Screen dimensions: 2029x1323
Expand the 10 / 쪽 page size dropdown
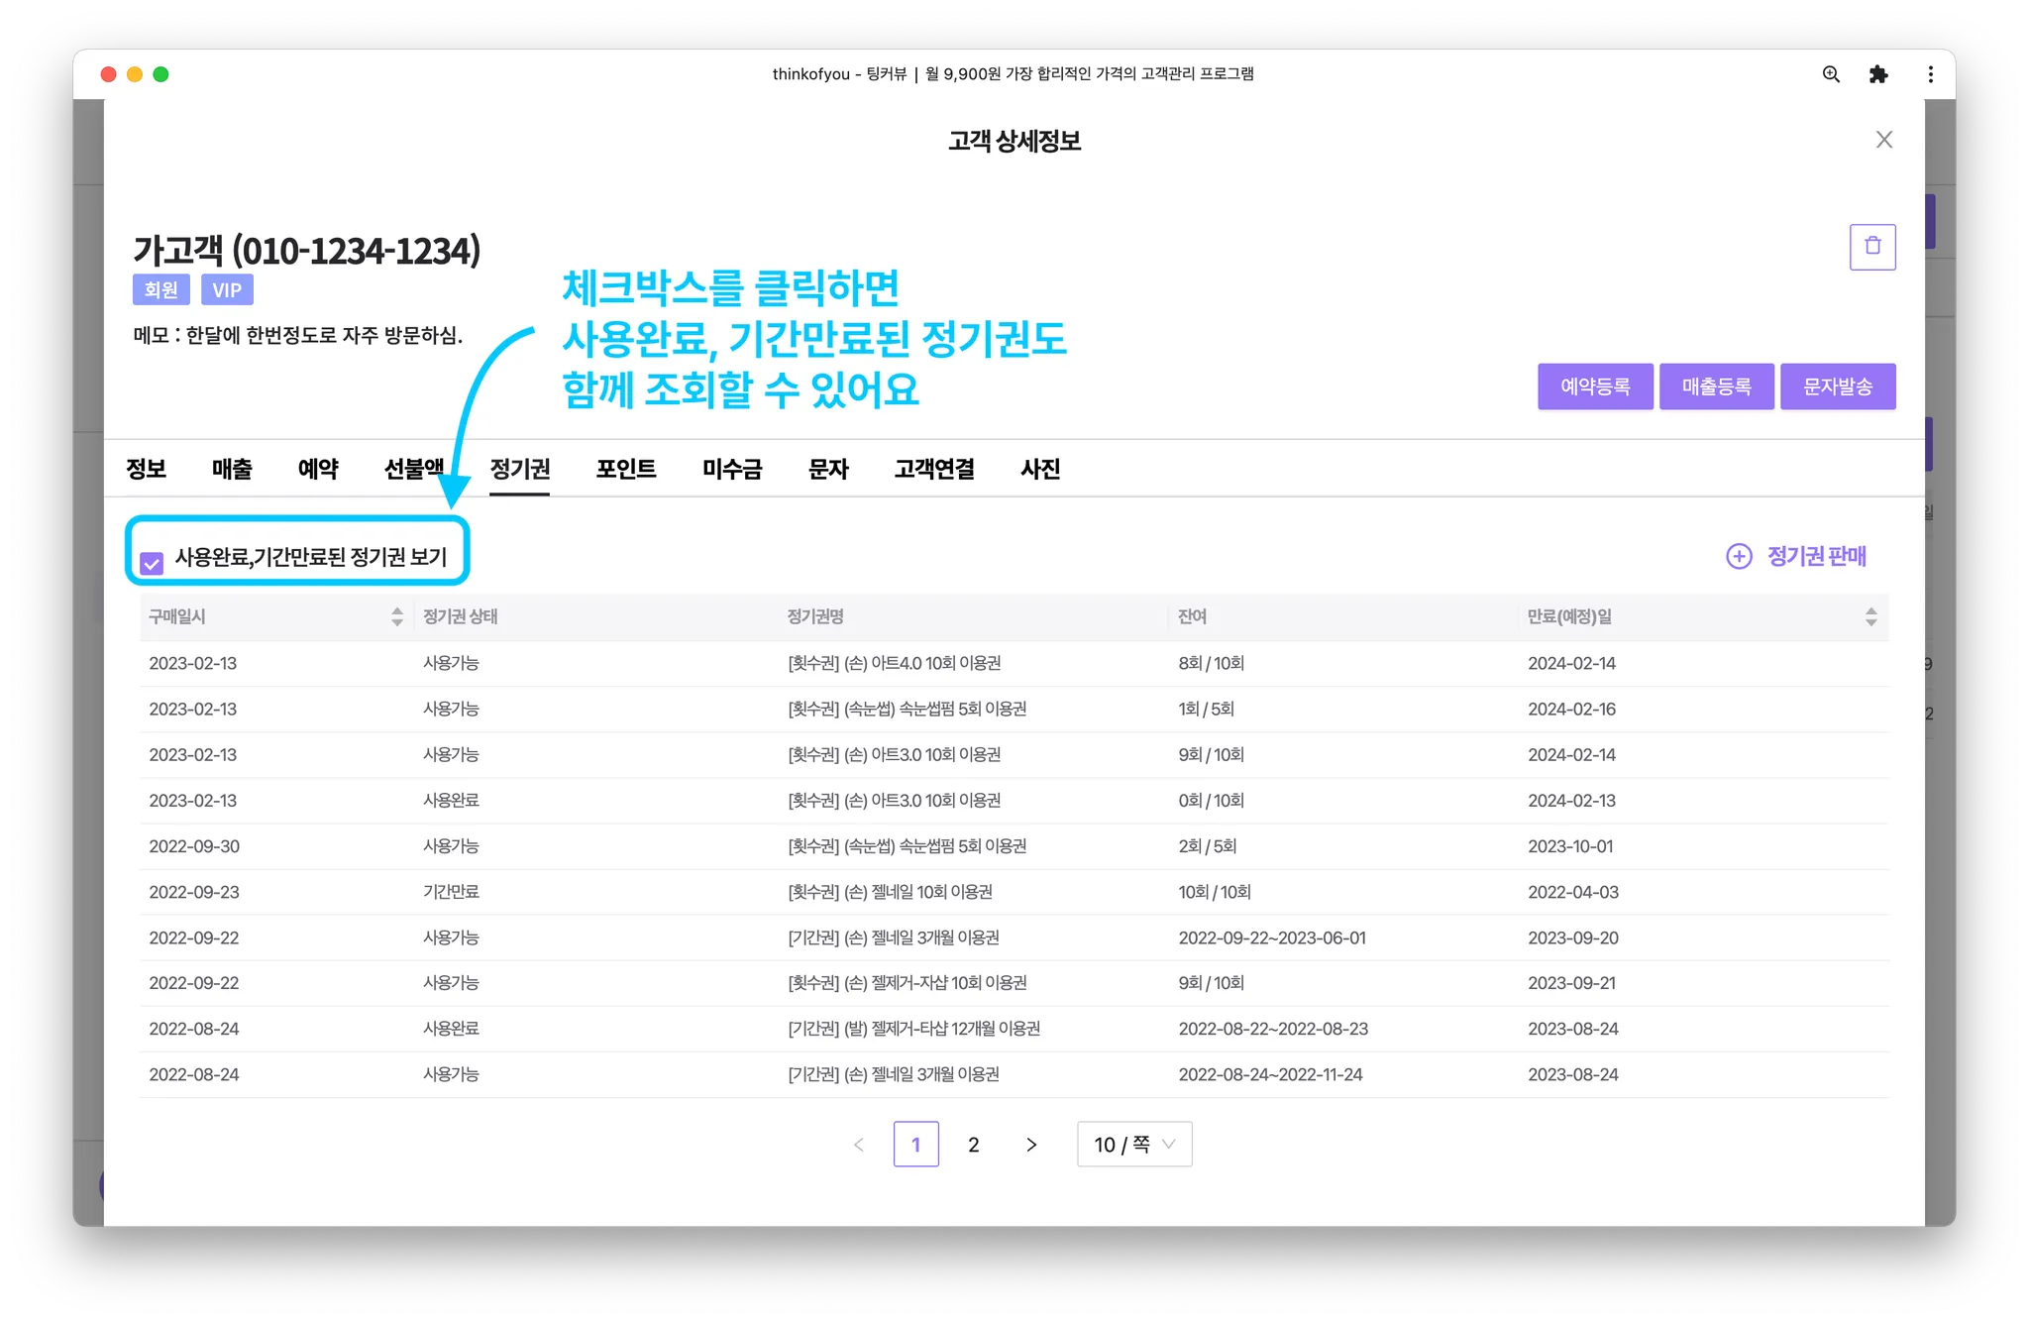[1133, 1145]
